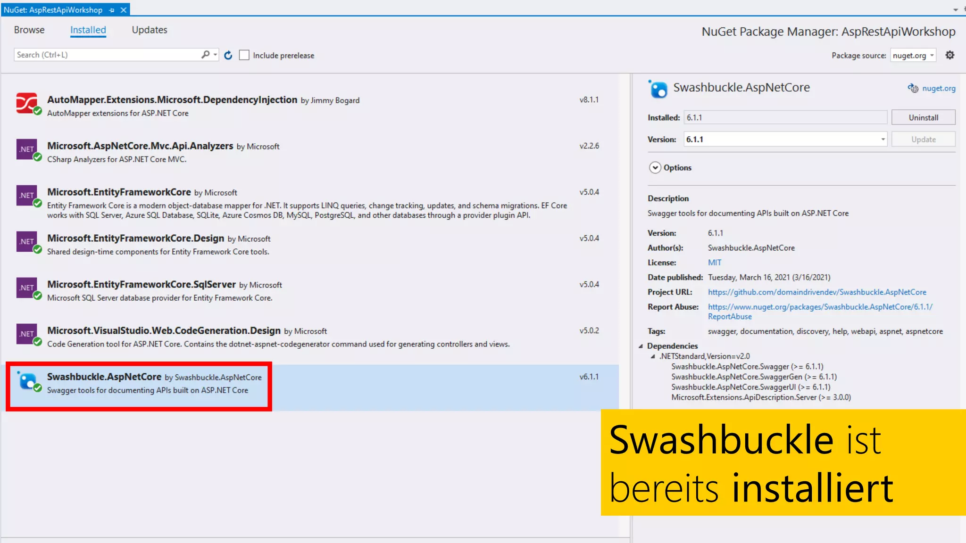The image size is (966, 543).
Task: Select Microsoft.AspNetCore.Mvc.Api.Analyzers package
Action: [140, 146]
